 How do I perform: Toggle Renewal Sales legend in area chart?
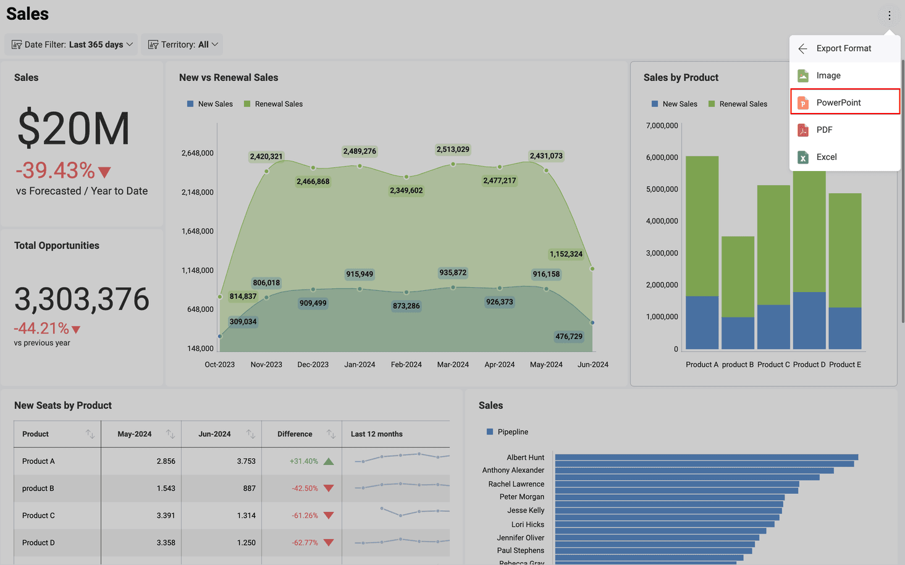click(x=273, y=104)
